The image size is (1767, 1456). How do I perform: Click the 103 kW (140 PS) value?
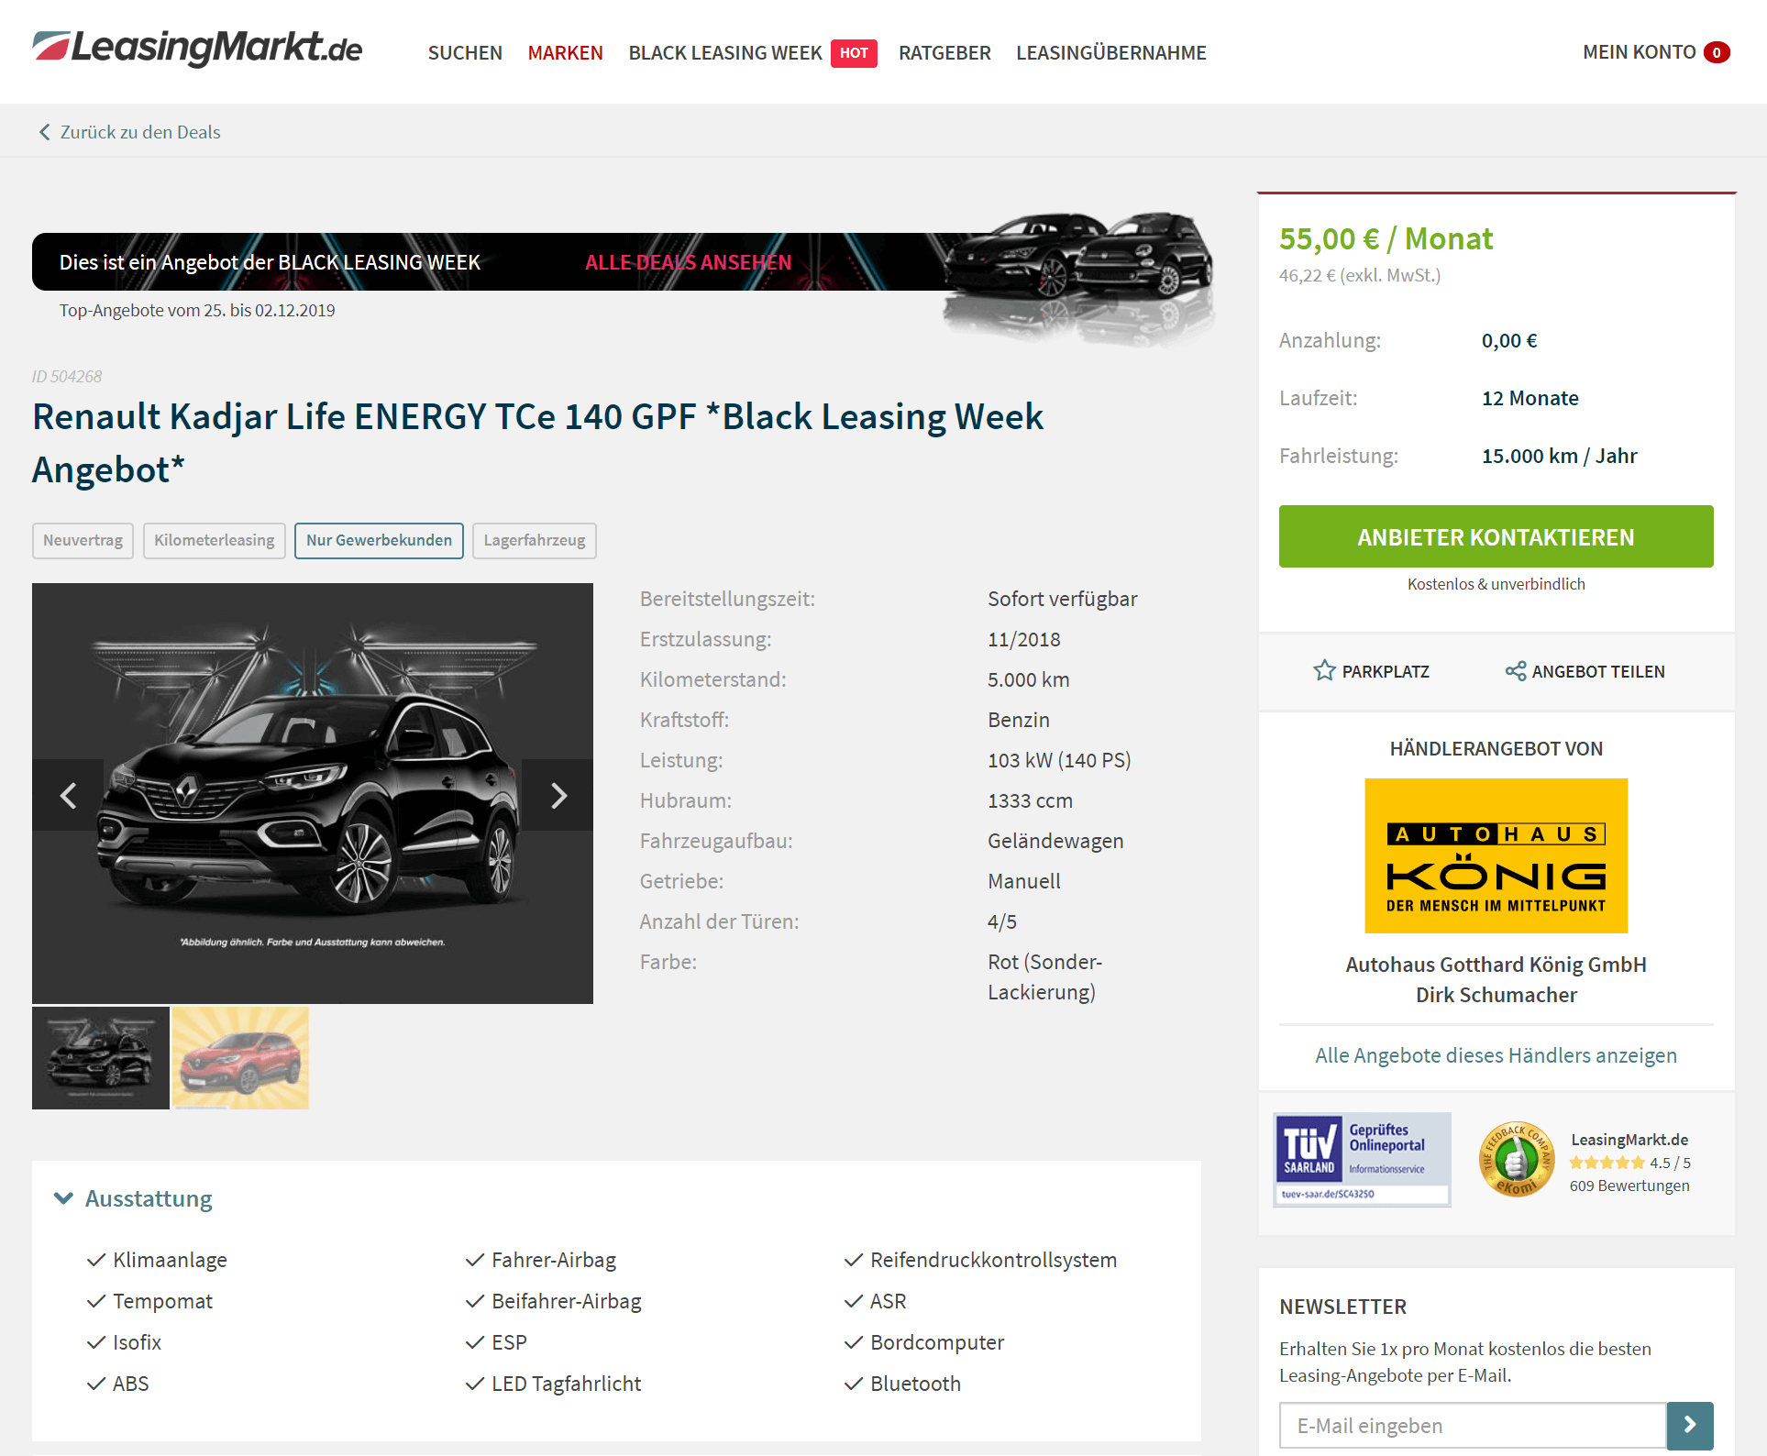tap(1059, 760)
